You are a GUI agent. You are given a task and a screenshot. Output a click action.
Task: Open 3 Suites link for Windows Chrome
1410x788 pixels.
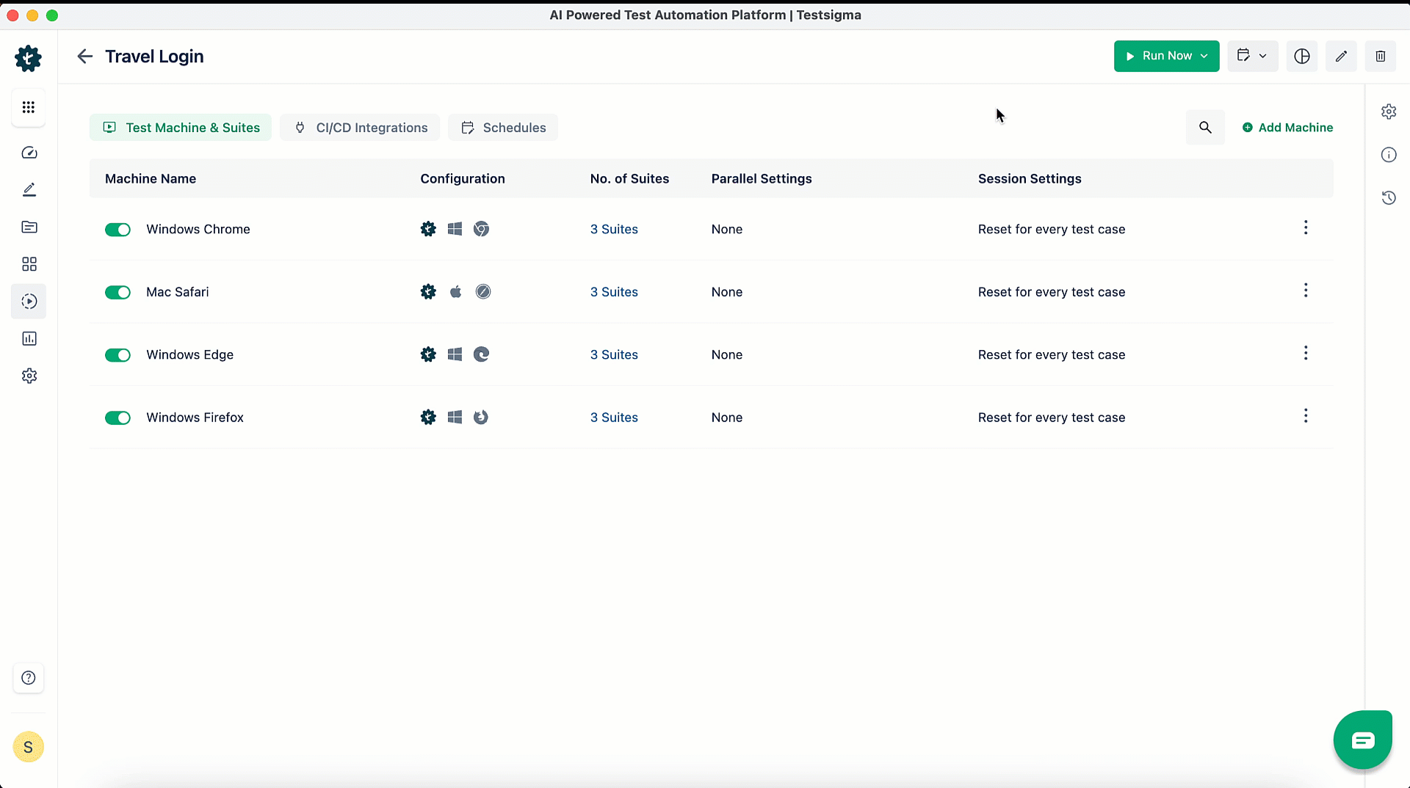pyautogui.click(x=614, y=229)
